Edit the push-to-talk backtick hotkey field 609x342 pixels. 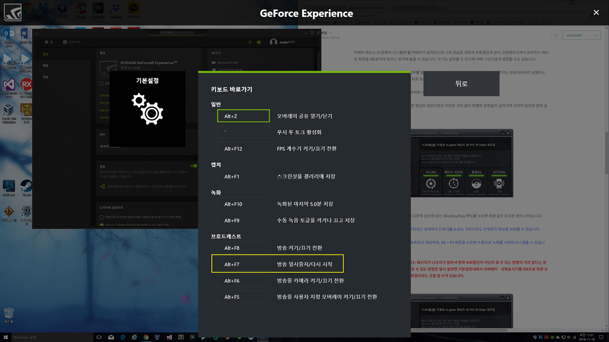[x=243, y=132]
